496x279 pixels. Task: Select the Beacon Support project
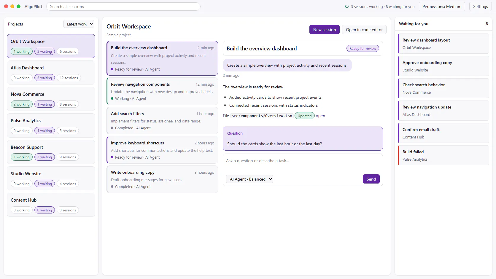coord(51,152)
